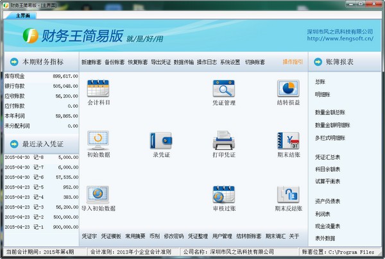The image size is (385, 259).
Task: Click the 导入初始数据 icon
Action: point(98,194)
